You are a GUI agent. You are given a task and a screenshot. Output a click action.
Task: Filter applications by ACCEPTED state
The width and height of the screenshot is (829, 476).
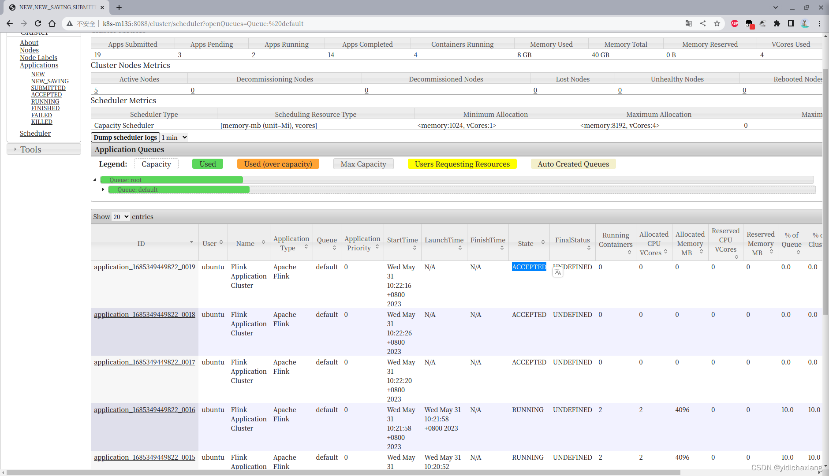(x=46, y=95)
